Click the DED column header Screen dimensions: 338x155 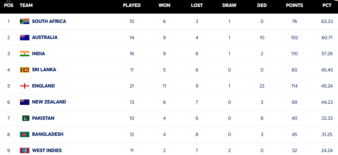click(x=262, y=5)
